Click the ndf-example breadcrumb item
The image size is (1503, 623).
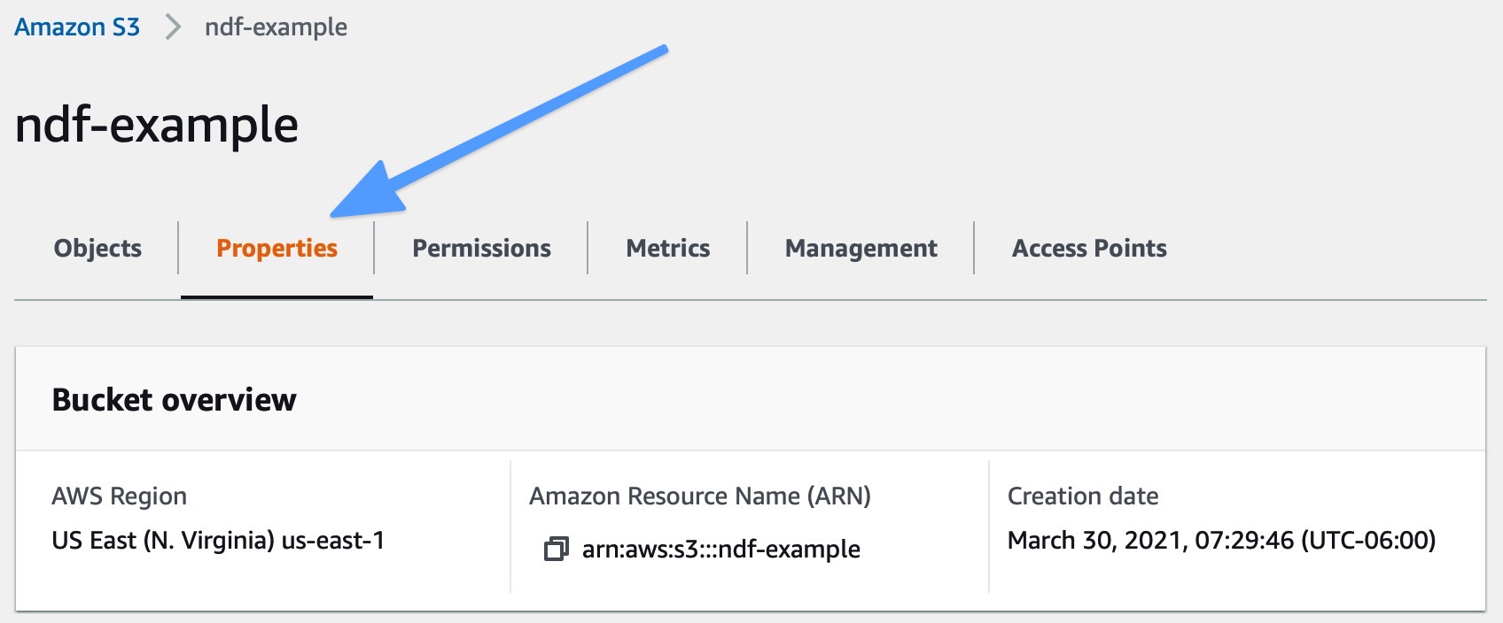[276, 27]
